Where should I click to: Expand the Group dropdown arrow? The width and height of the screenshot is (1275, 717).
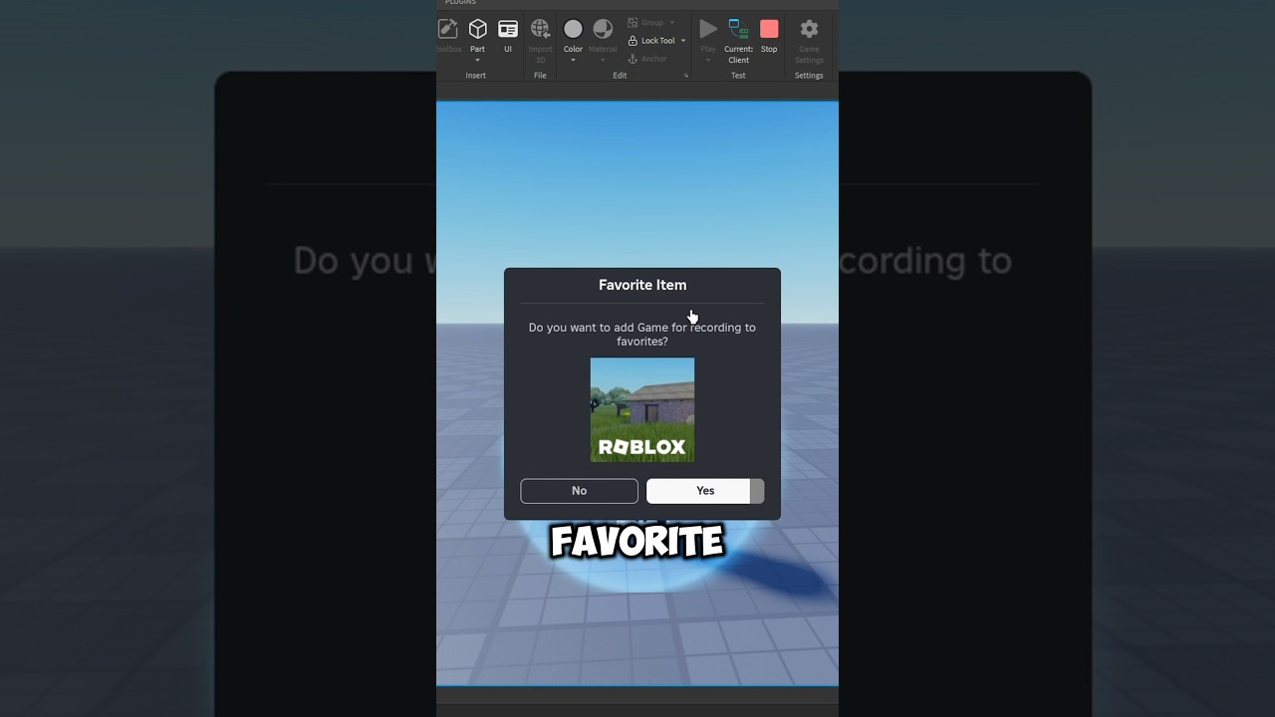pos(671,22)
